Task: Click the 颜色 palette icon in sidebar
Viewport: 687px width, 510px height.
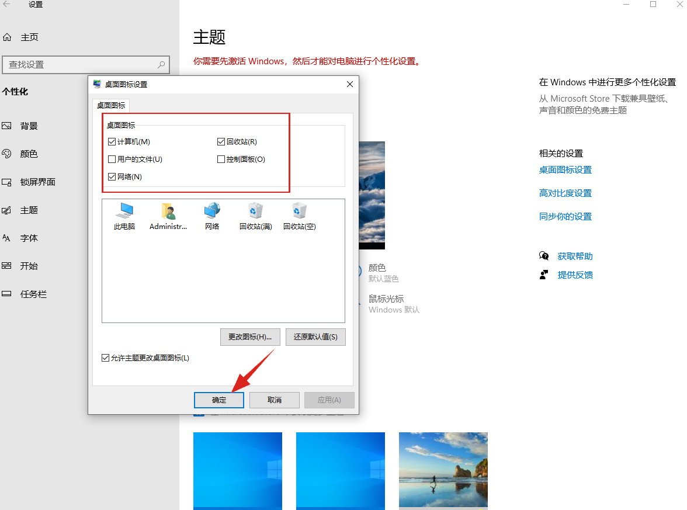Action: [x=6, y=154]
